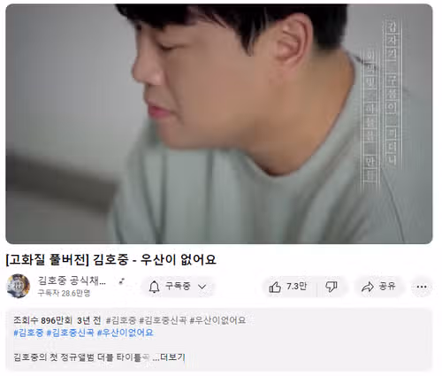Image resolution: width=442 pixels, height=376 pixels.
Task: Click the video player frame
Action: click(219, 124)
